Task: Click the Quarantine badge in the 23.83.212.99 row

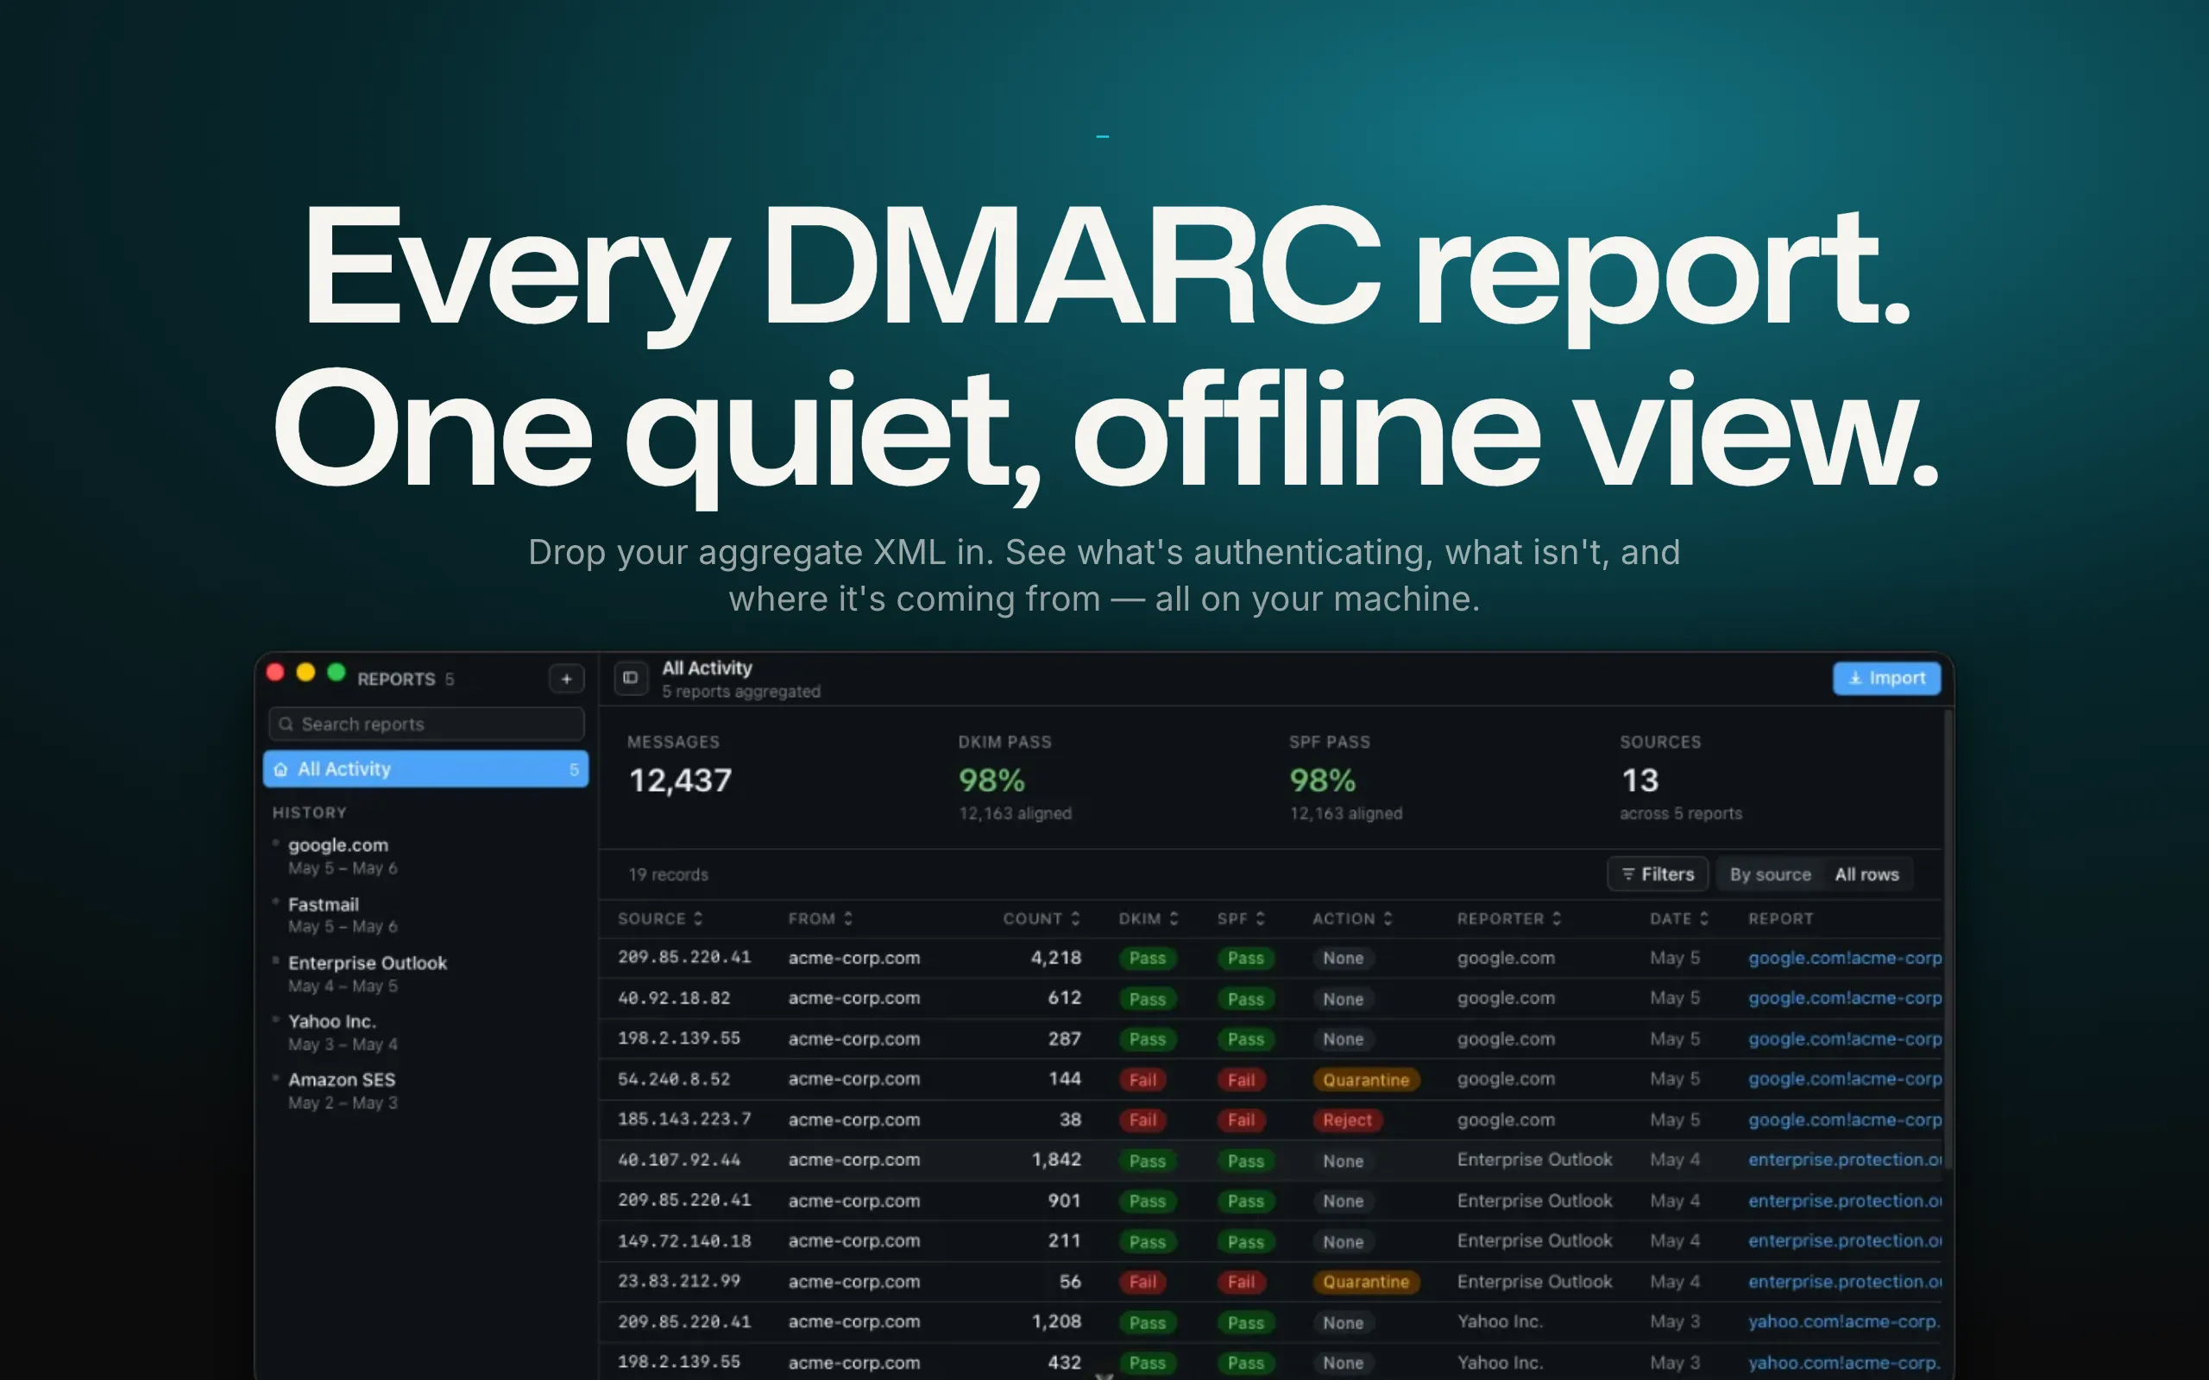Action: pyautogui.click(x=1366, y=1282)
